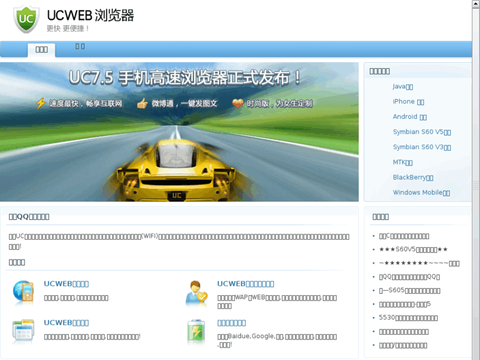Open the Android download link
480x360 pixels.
click(409, 116)
